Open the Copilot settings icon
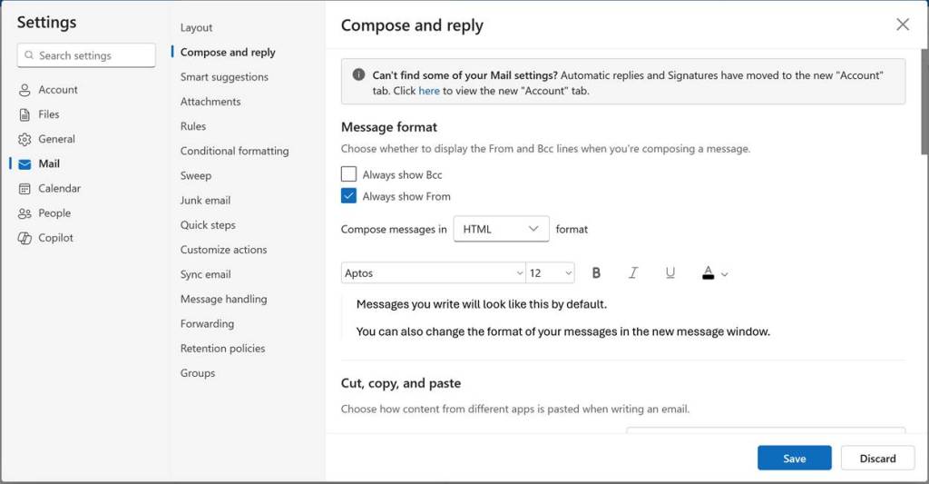This screenshot has height=484, width=929. pyautogui.click(x=24, y=238)
